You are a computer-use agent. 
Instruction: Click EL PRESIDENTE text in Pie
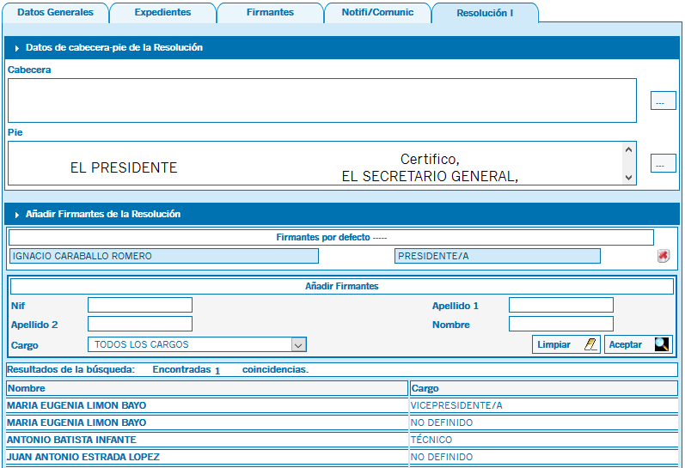(x=124, y=167)
